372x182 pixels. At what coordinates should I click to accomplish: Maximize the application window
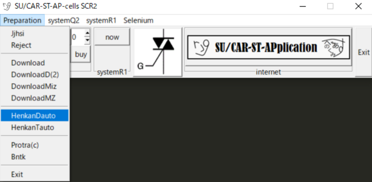[330, 6]
